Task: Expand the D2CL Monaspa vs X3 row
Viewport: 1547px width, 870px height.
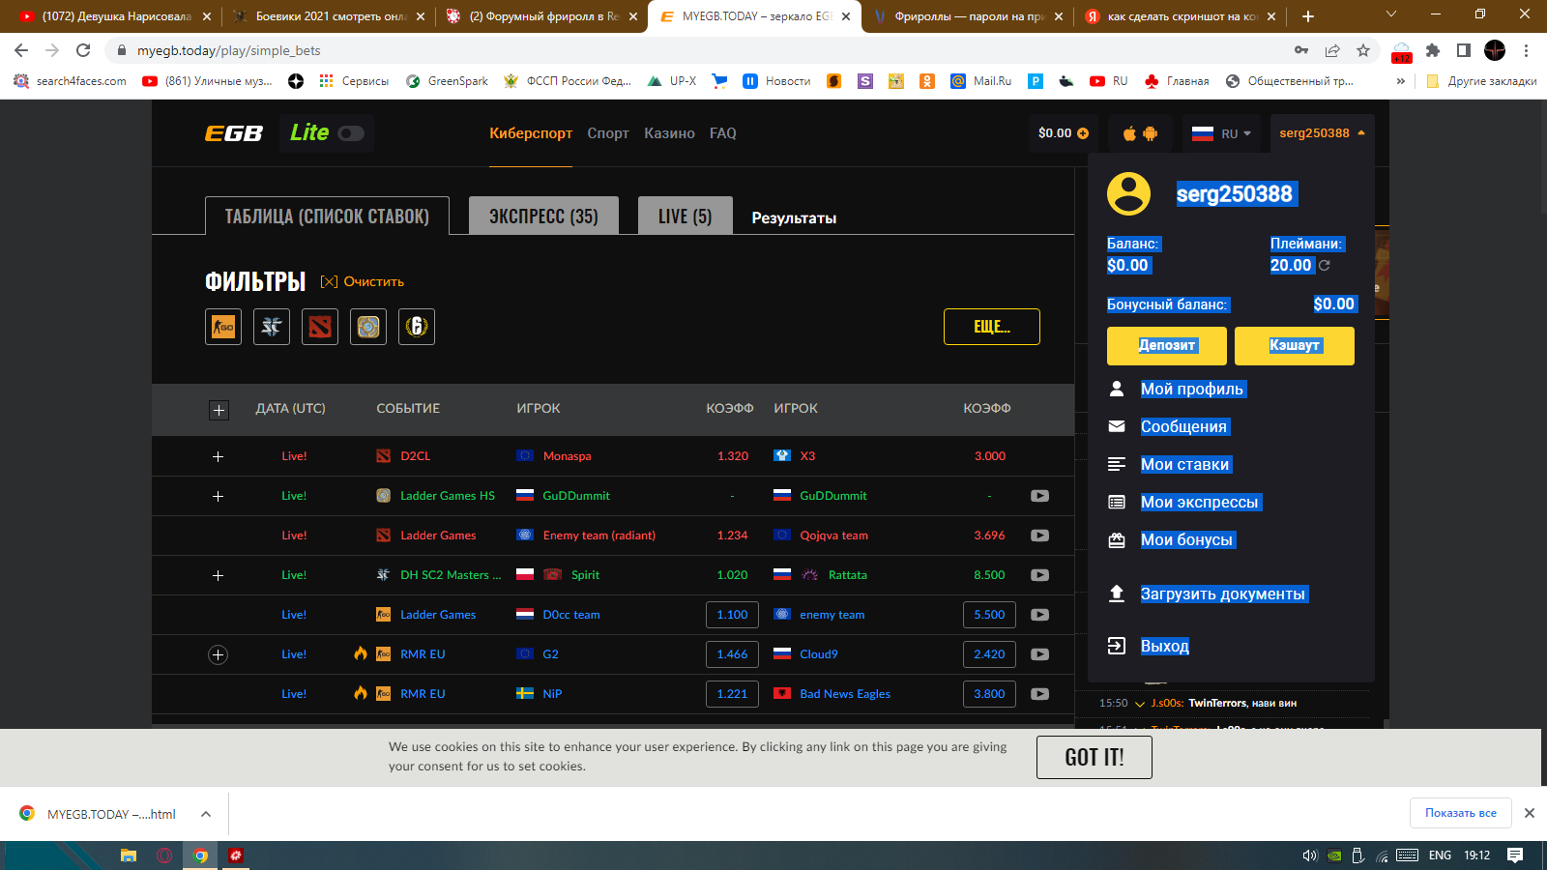Action: (218, 456)
